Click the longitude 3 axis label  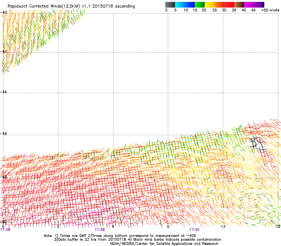coord(58,227)
